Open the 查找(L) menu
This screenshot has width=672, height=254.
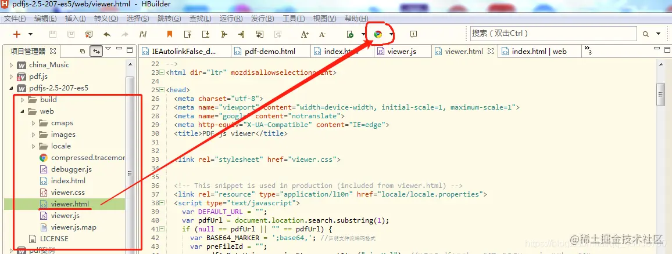click(201, 19)
